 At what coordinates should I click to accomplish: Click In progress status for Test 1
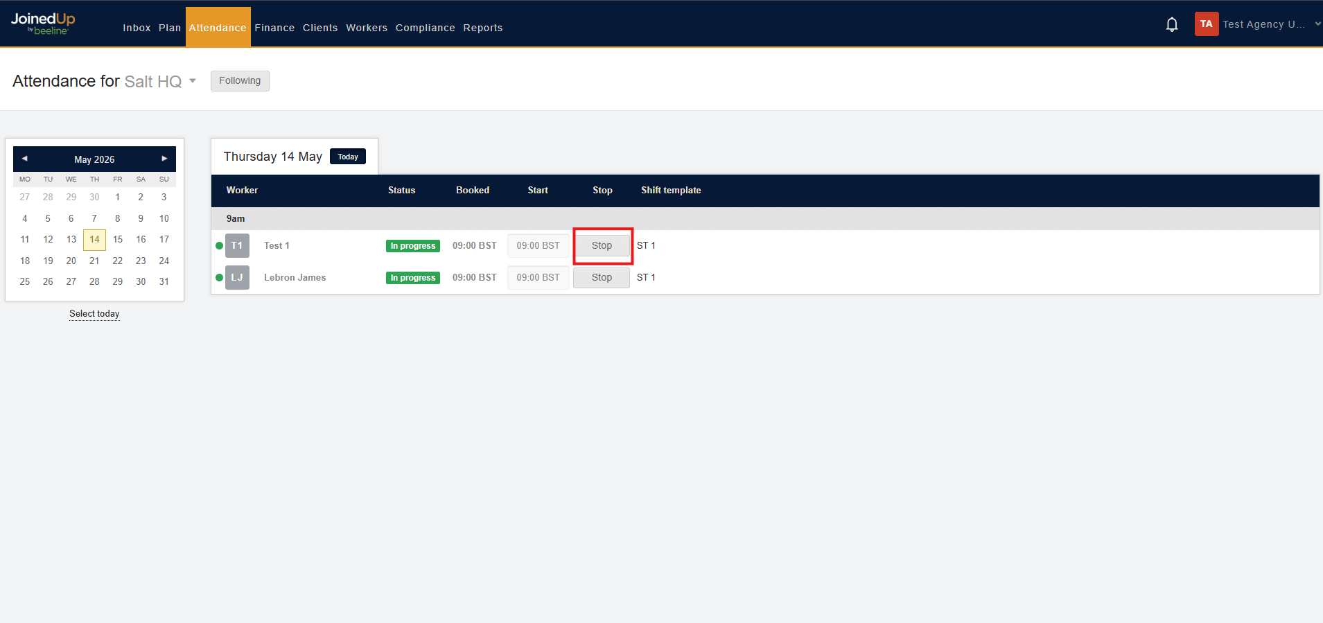pos(413,246)
